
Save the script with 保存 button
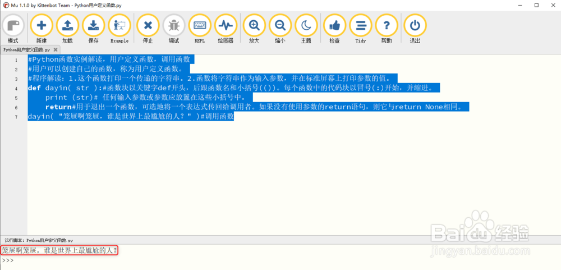pyautogui.click(x=93, y=29)
